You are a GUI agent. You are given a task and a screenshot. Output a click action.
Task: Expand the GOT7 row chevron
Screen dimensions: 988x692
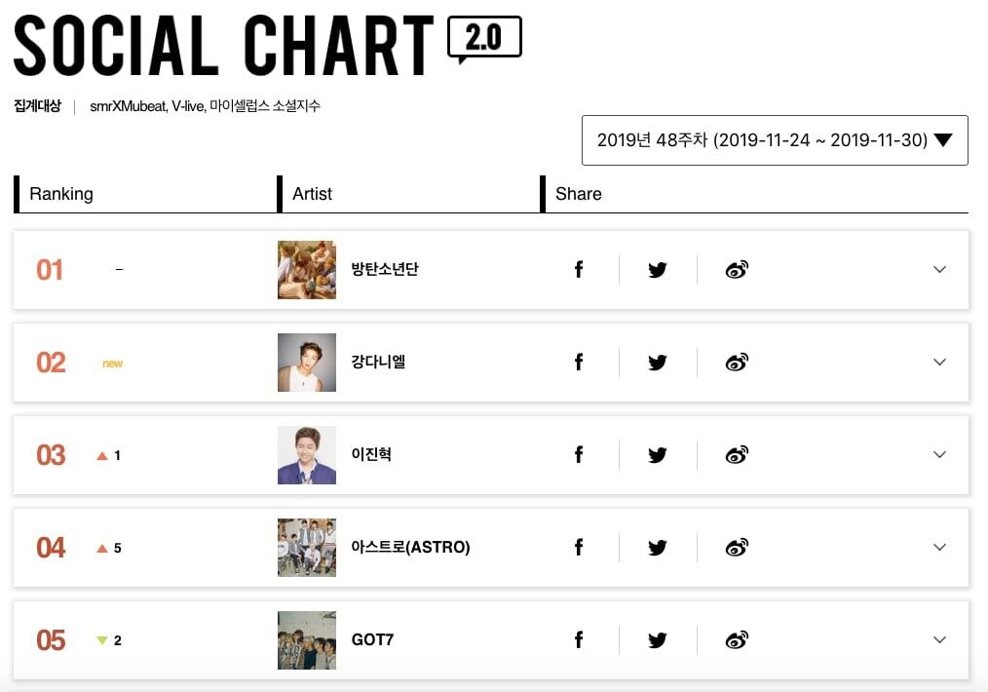(x=939, y=640)
